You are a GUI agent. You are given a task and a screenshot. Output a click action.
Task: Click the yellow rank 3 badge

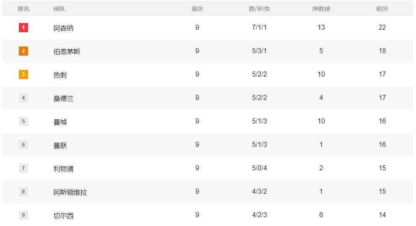tap(23, 74)
